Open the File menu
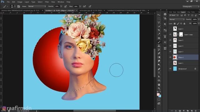This screenshot has height=112, width=200. point(8,2)
